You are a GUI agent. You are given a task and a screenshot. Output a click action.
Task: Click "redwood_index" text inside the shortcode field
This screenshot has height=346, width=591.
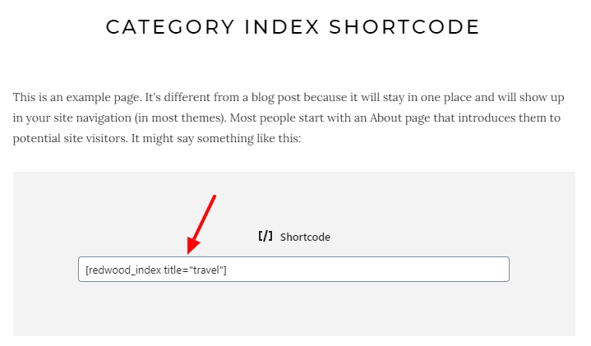coord(127,270)
